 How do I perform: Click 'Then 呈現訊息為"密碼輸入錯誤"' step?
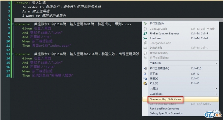click(x=48, y=76)
